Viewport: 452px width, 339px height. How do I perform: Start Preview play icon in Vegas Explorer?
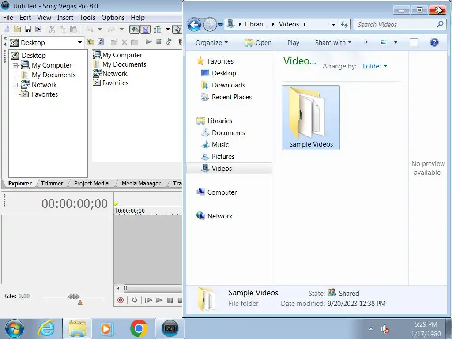[148, 42]
